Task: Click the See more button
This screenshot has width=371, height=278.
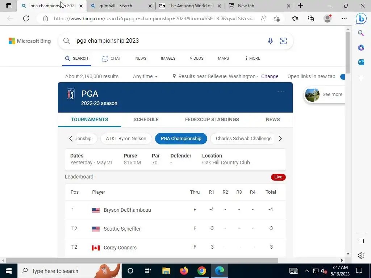Action: click(x=324, y=94)
